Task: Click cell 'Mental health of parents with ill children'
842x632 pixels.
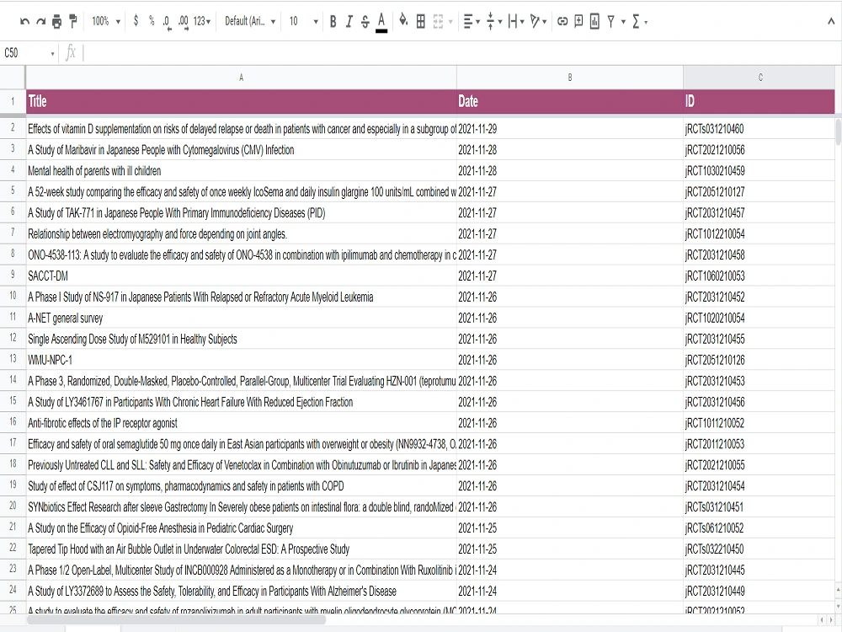Action: pos(241,171)
